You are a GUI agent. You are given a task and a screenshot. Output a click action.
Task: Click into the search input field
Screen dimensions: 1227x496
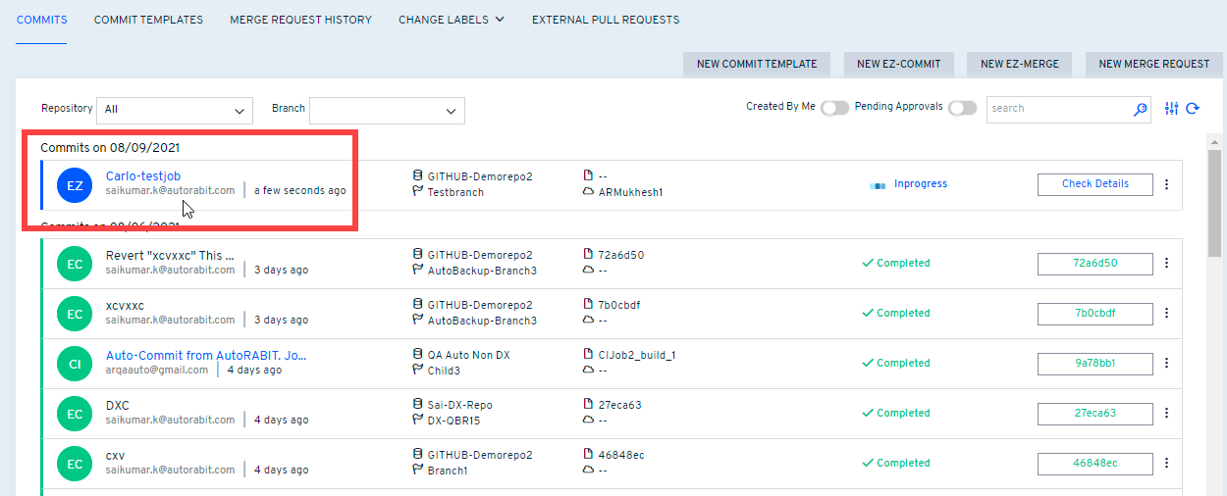point(1058,109)
